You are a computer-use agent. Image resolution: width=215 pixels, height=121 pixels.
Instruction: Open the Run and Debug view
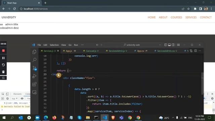[x=34, y=76]
